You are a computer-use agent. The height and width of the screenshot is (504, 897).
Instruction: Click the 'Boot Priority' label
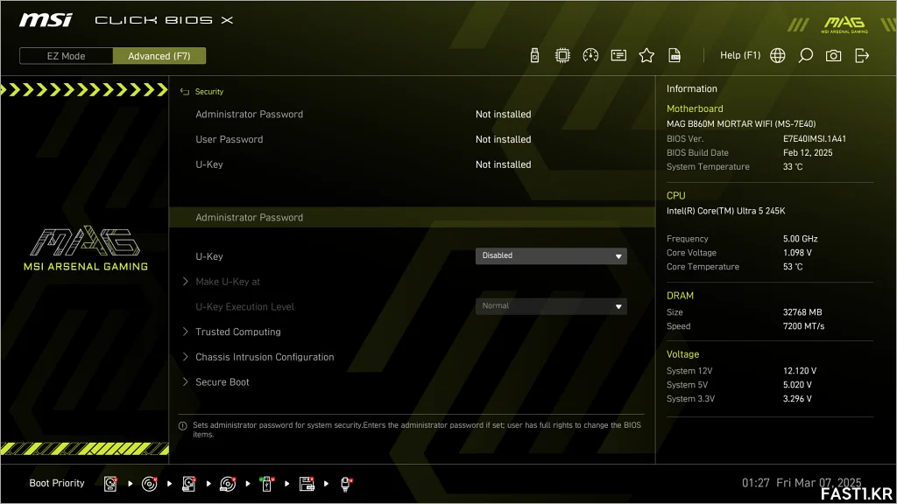(x=57, y=483)
